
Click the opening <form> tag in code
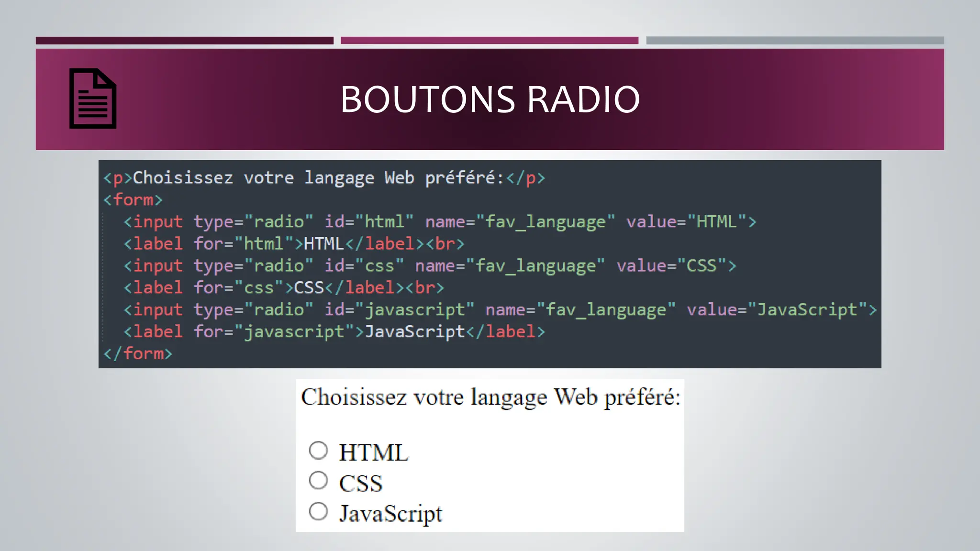133,199
